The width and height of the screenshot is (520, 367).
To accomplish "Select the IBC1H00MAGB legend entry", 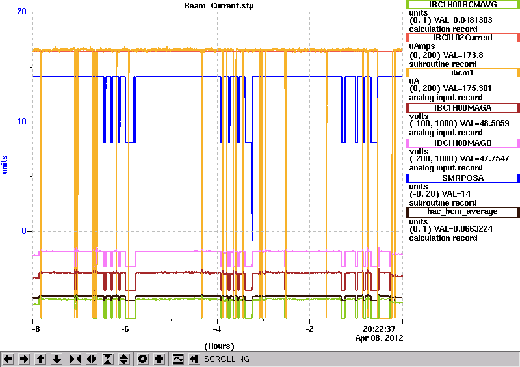I will 463,143.
